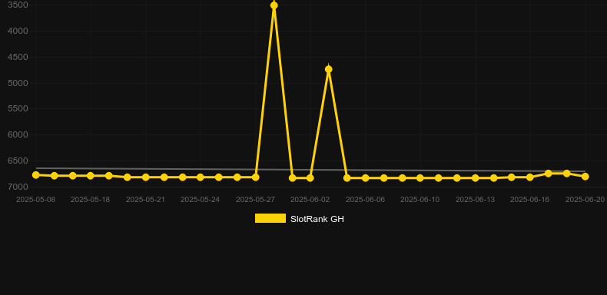The width and height of the screenshot is (607, 295).
Task: Click the data point above the 2025-05-24 label
Action: point(201,177)
